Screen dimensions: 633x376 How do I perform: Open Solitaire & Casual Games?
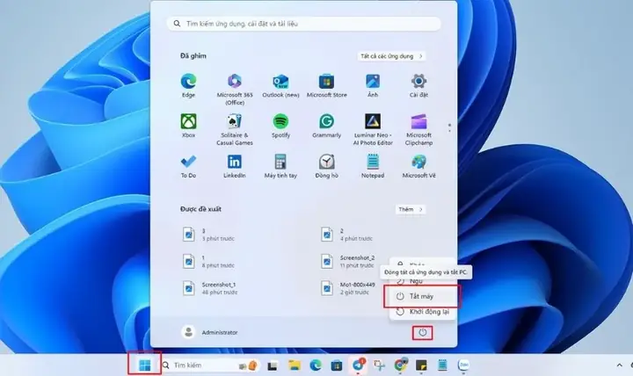235,129
